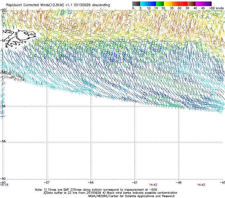Click the '-56' latitude axis label

[x=3, y=106]
